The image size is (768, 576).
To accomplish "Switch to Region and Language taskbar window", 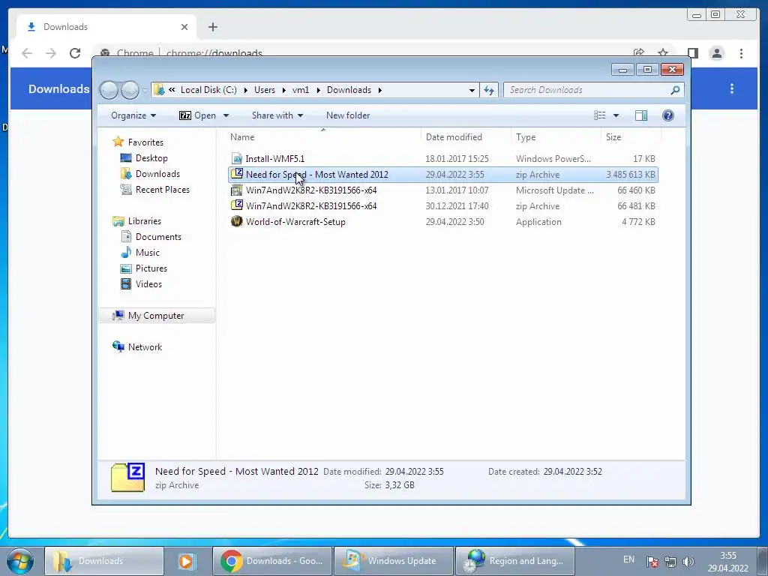I will point(514,561).
